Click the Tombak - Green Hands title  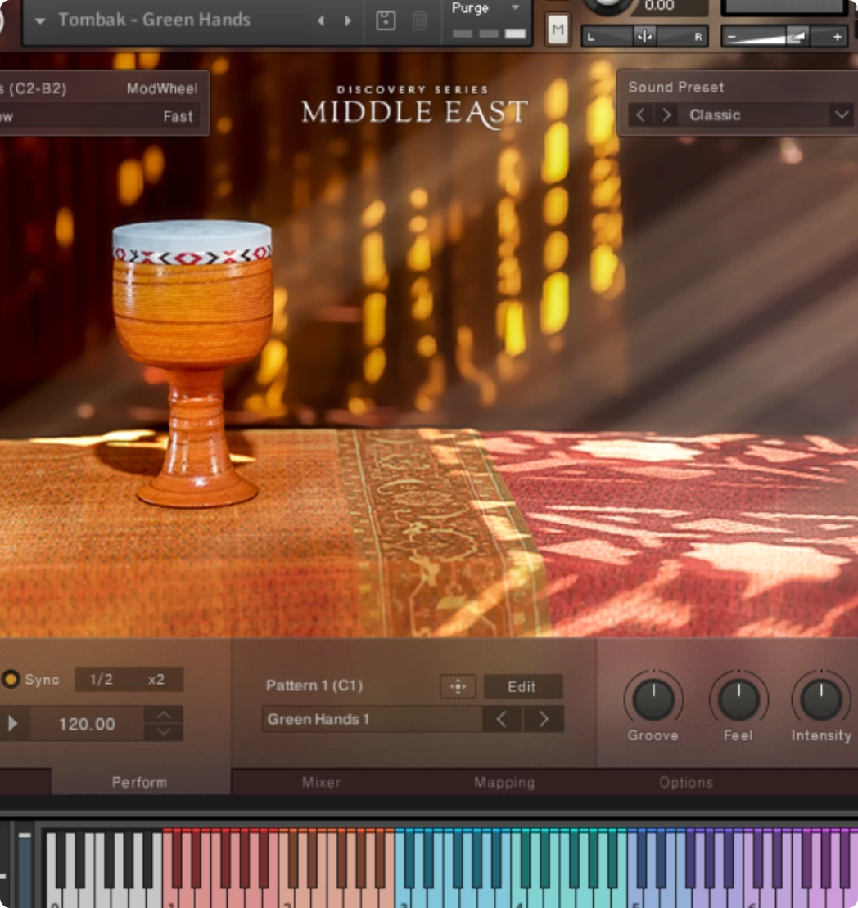154,20
